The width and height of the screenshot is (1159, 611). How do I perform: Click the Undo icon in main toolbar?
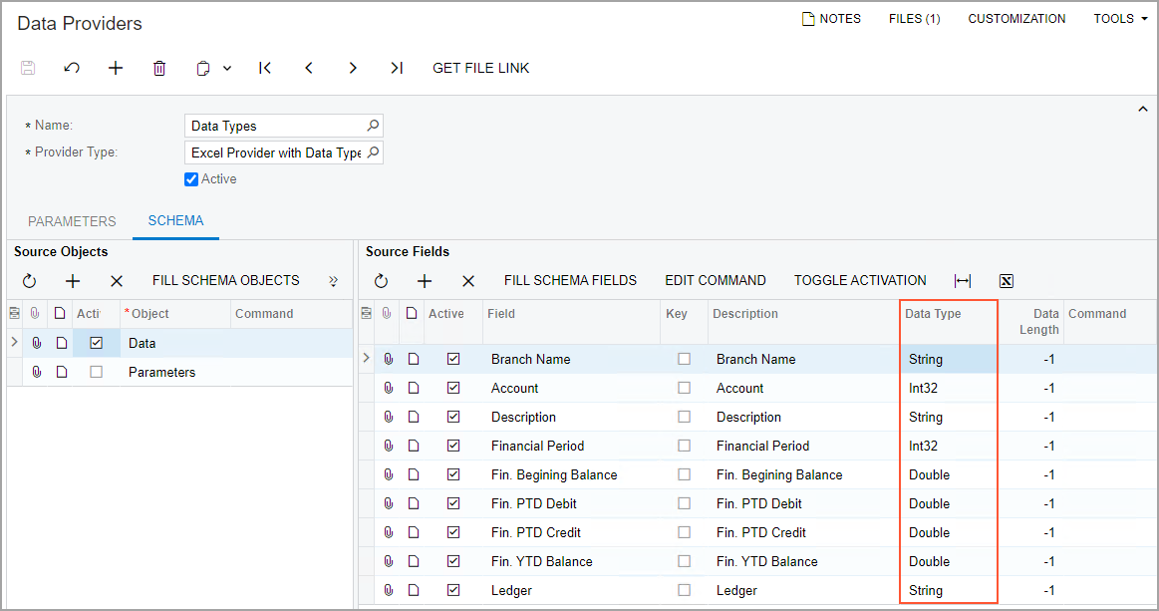(x=72, y=68)
